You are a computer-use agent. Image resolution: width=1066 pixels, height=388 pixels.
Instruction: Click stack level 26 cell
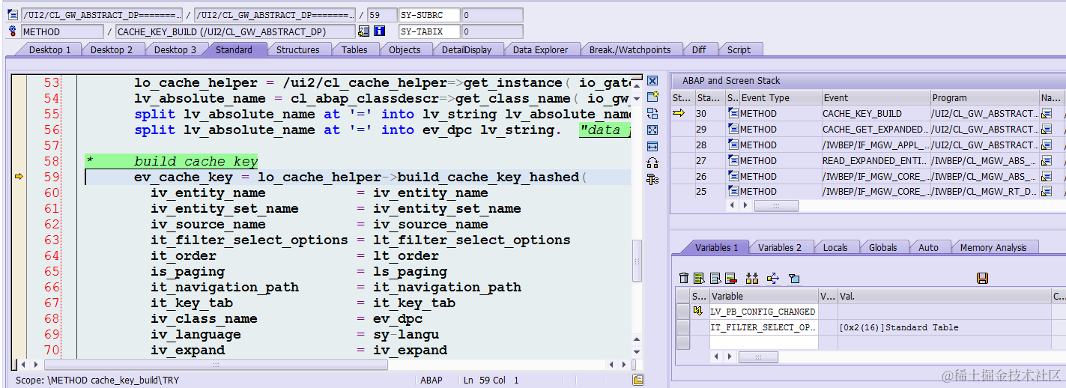709,176
